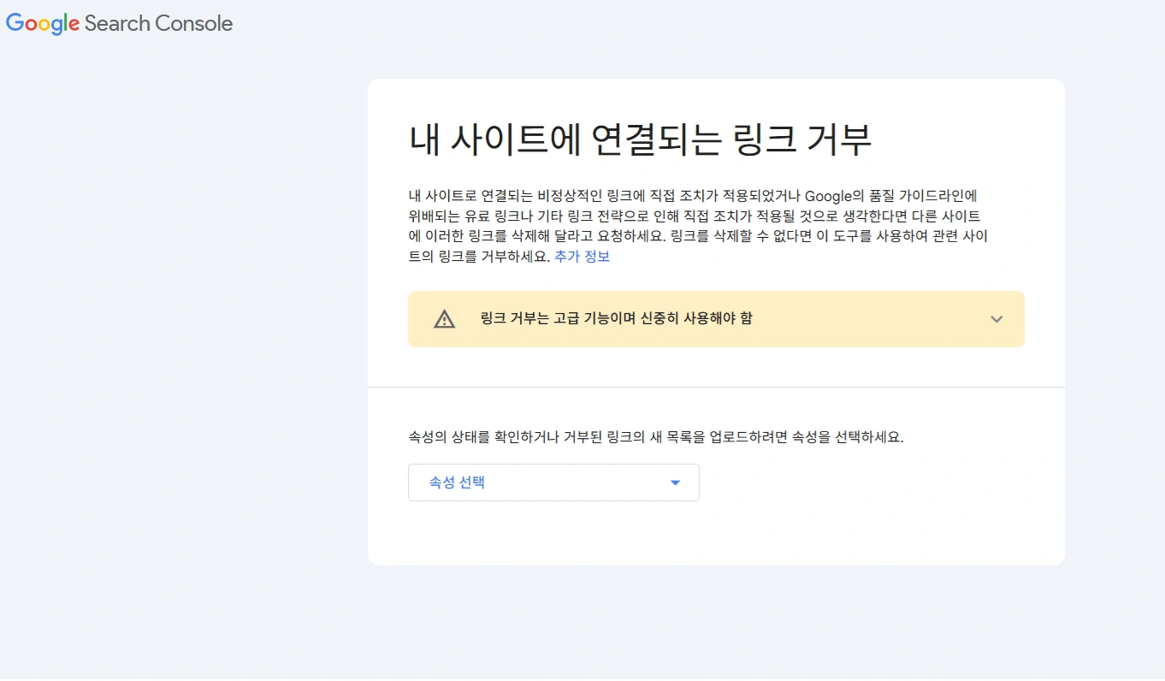This screenshot has width=1165, height=681.
Task: Click the blue dropdown caret arrow
Action: 675,483
